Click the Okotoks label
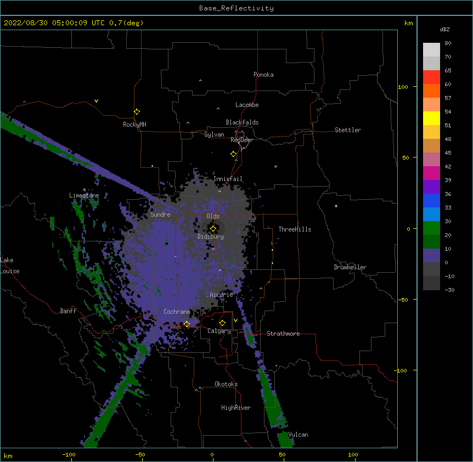Viewport: 473px width, 462px height. (226, 384)
